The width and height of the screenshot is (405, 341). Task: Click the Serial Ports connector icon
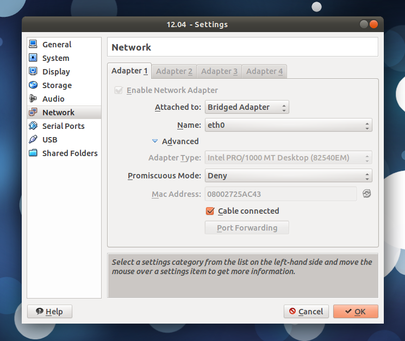click(33, 126)
